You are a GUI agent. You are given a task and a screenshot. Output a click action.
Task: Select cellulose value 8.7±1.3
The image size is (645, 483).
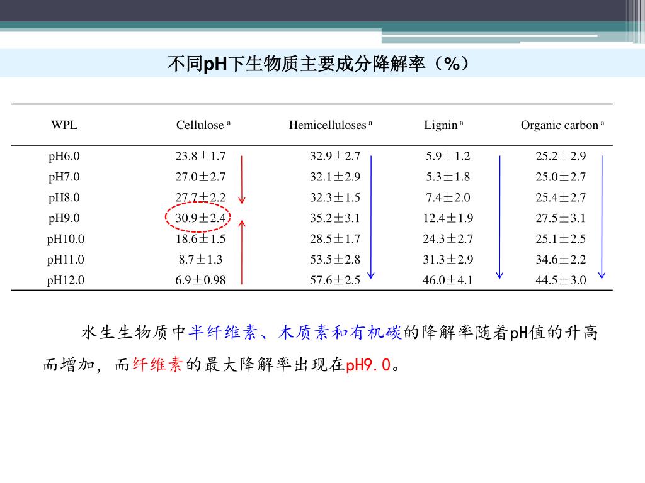200,260
